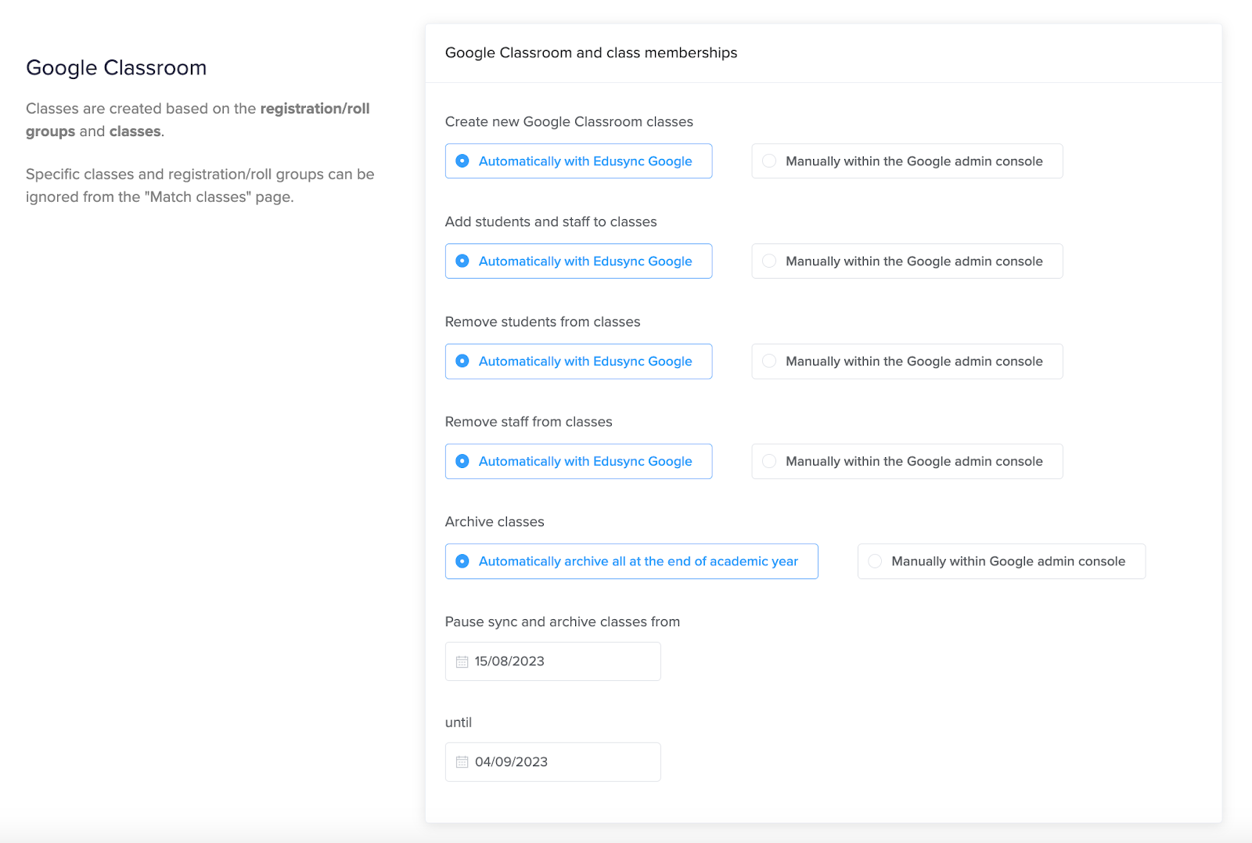Click the until label
This screenshot has width=1252, height=843.
pyautogui.click(x=459, y=722)
